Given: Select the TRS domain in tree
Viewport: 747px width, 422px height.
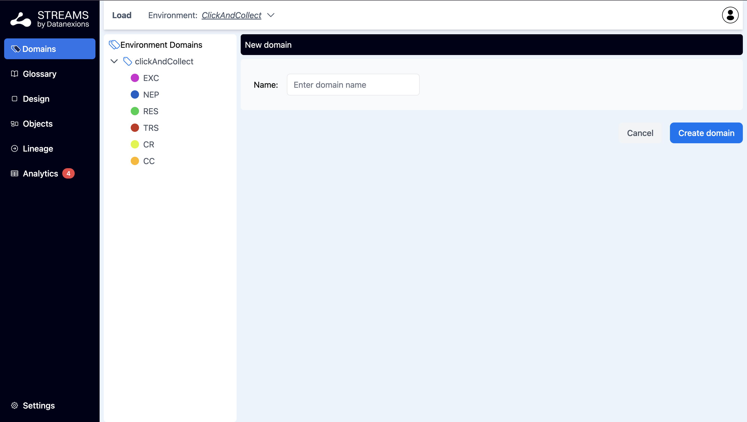Looking at the screenshot, I should click(151, 128).
